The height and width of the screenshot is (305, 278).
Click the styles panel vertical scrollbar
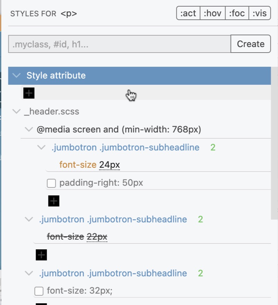click(x=274, y=143)
